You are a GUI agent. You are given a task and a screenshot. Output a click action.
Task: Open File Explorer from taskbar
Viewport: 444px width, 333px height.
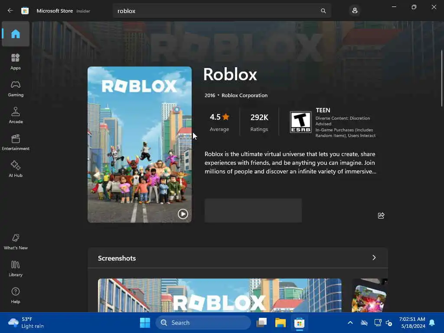pos(281,323)
